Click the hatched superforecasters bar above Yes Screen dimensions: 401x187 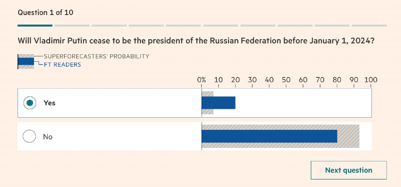pyautogui.click(x=208, y=94)
